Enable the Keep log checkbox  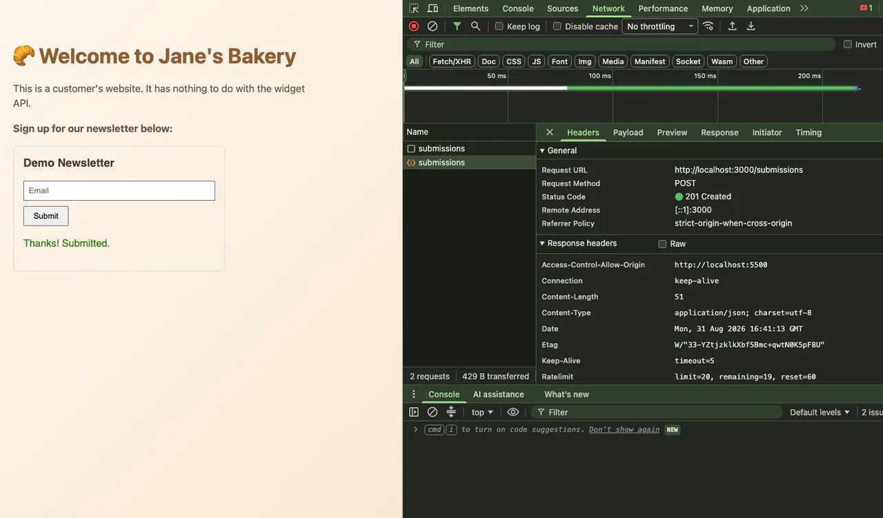coord(499,26)
